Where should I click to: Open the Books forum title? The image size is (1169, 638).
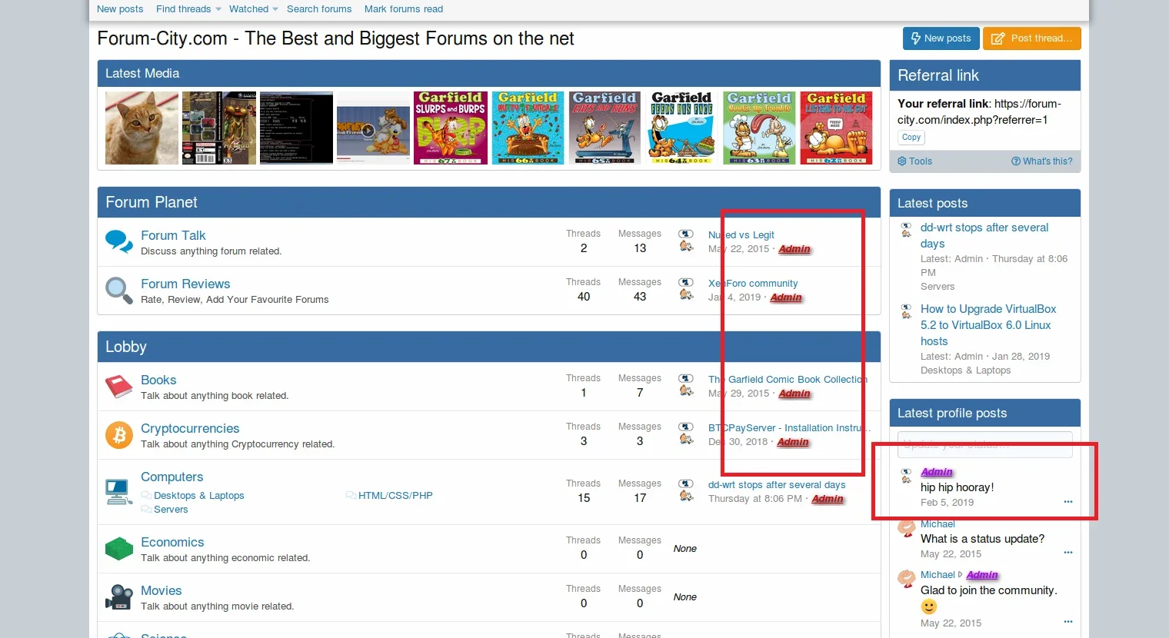coord(158,380)
